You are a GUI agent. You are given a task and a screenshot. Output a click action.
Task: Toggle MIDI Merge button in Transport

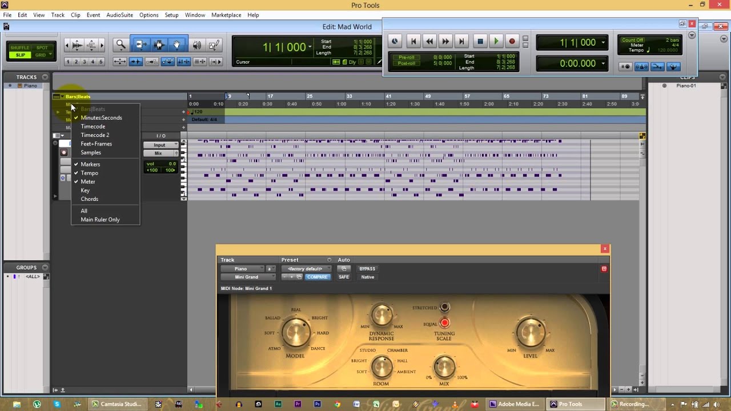[657, 67]
